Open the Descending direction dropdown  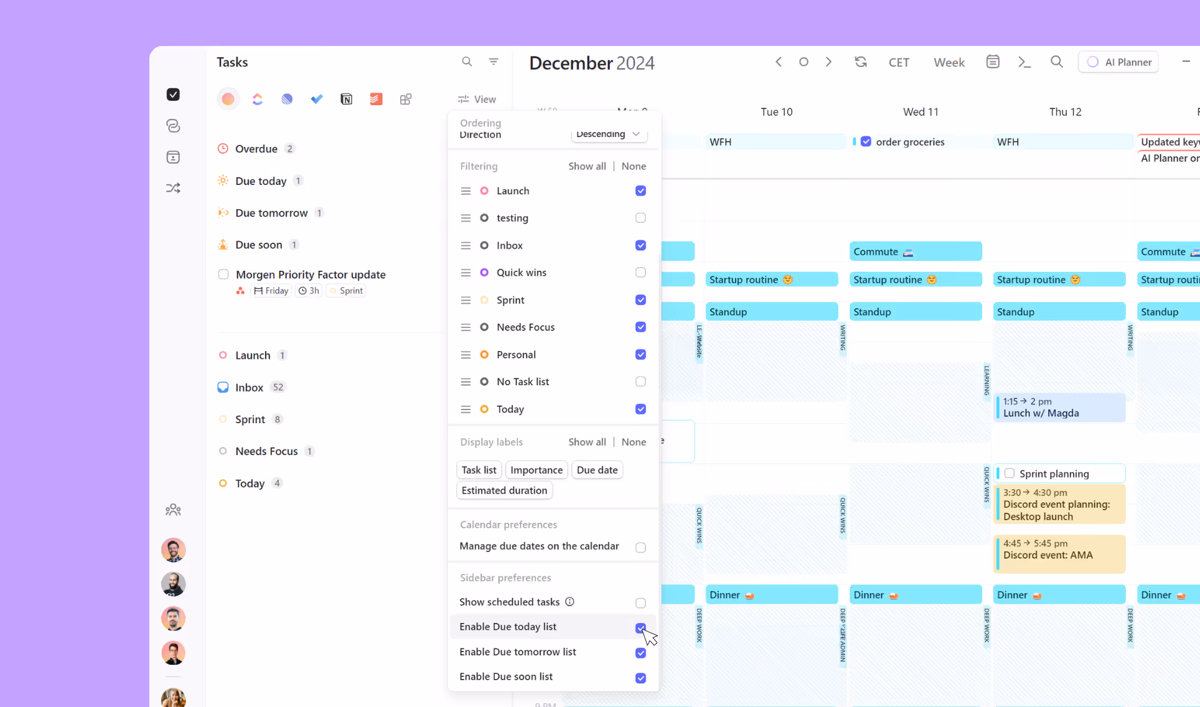[609, 134]
